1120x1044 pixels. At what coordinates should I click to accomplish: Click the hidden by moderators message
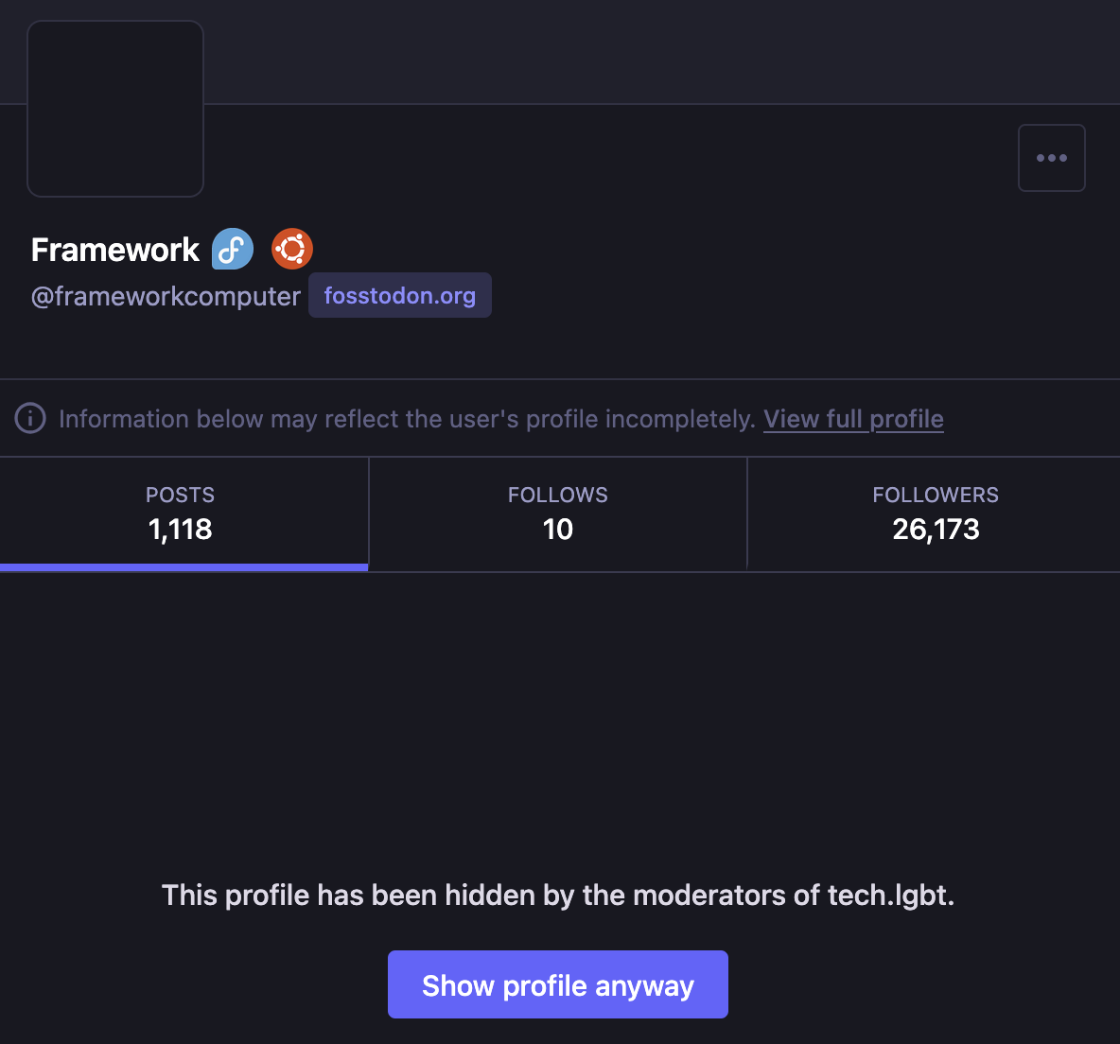(x=558, y=895)
